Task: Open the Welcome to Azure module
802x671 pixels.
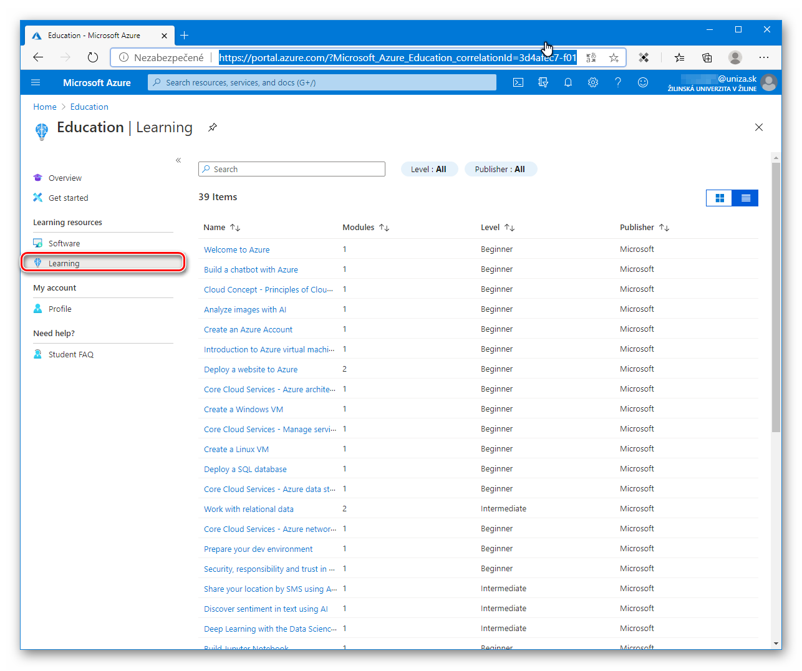Action: point(236,249)
